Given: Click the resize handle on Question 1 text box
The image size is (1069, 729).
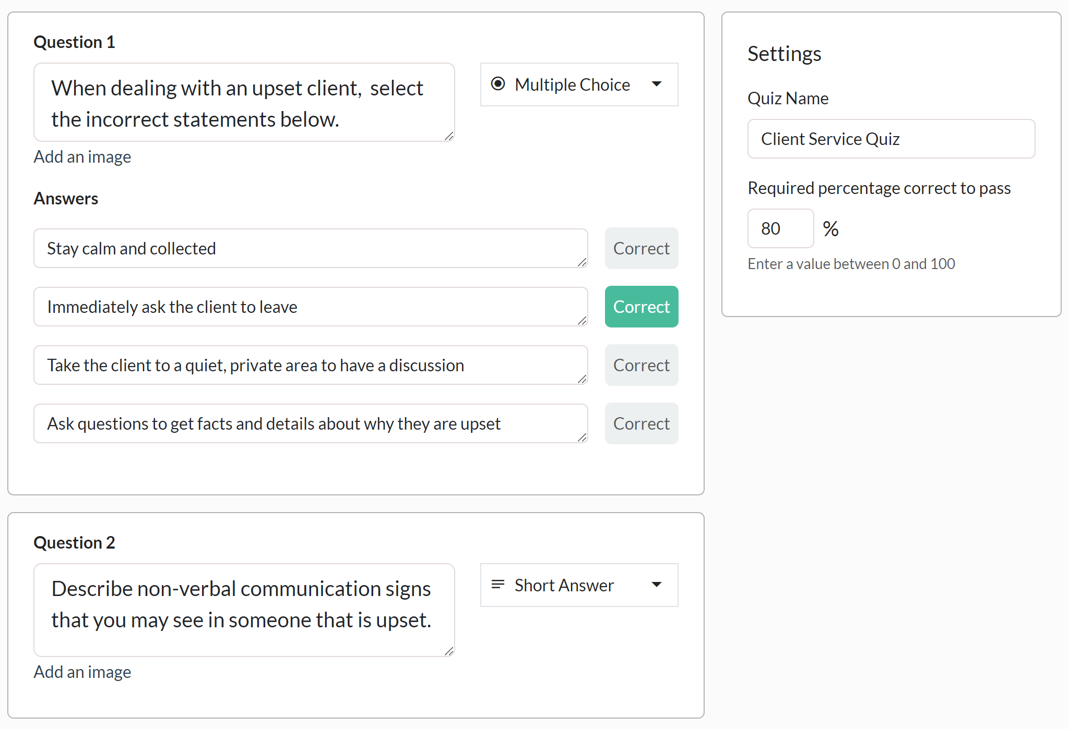Looking at the screenshot, I should 449,137.
